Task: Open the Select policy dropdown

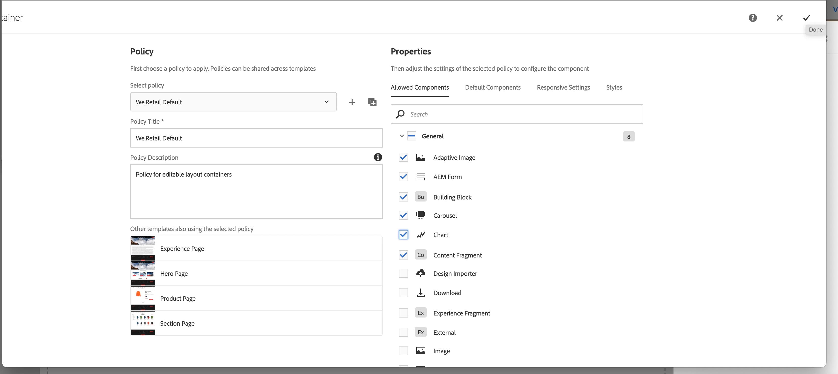Action: [233, 102]
